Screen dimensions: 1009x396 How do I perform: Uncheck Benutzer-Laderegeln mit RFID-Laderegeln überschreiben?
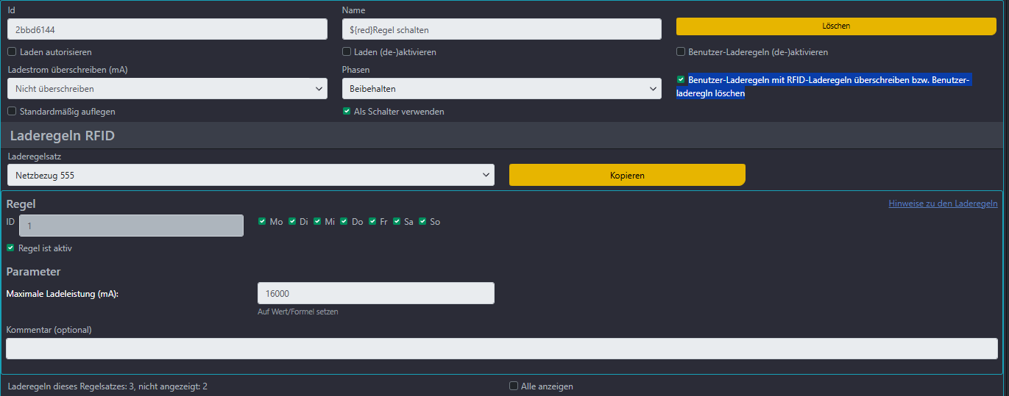click(681, 79)
